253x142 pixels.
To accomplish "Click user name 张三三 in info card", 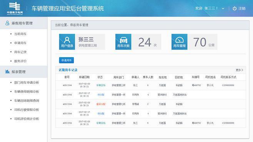I will [86, 39].
